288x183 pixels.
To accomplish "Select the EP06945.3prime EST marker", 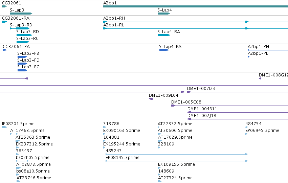I will tap(246, 134).
